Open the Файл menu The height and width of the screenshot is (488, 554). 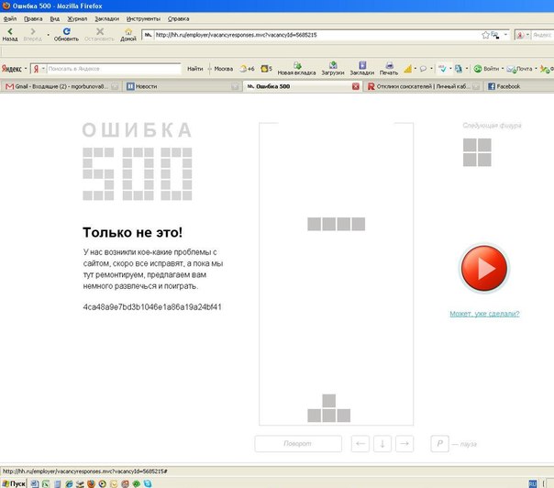click(x=10, y=18)
